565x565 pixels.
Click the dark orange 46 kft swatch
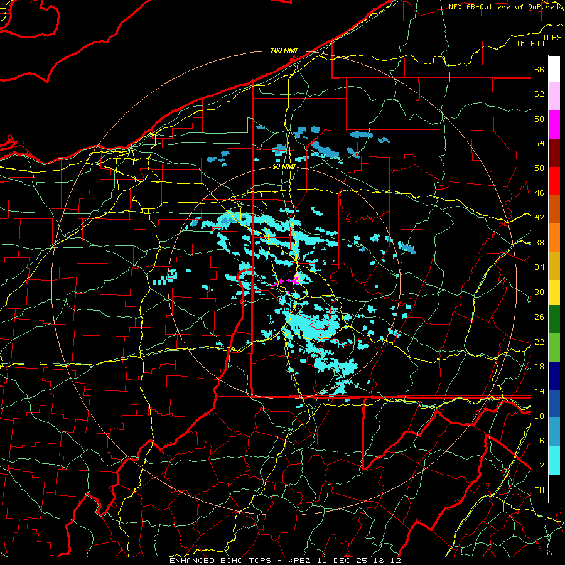(x=554, y=209)
